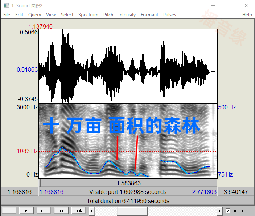Minimize the Sound editor window
The height and width of the screenshot is (216, 255).
[x=213, y=5]
